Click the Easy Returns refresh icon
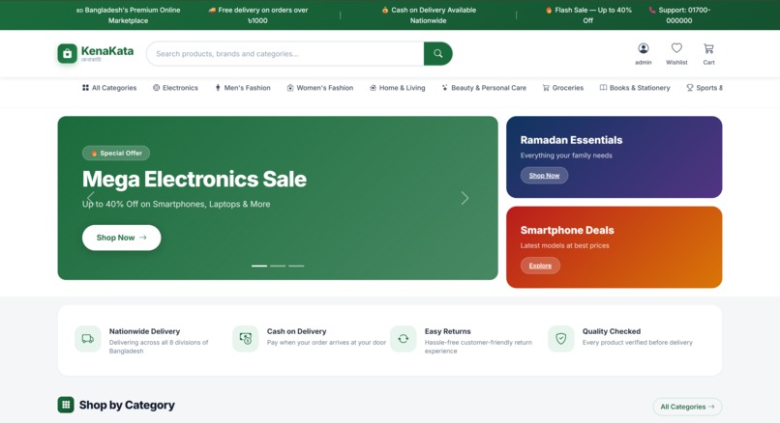Screen dimensions: 780x423 403,339
